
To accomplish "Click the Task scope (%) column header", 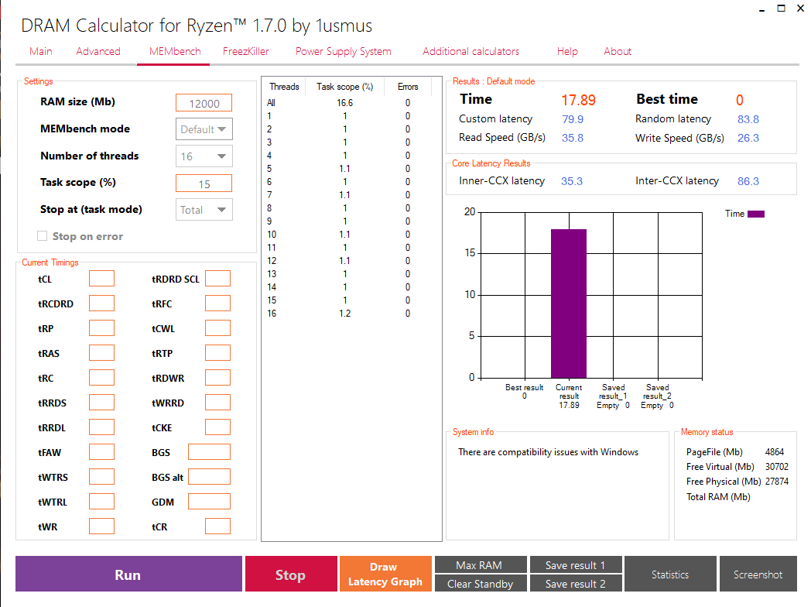I will [x=344, y=87].
